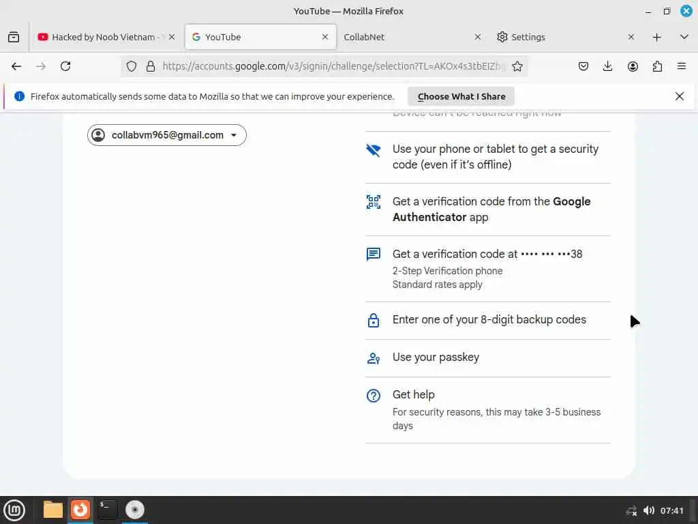Open network connection tray icon
This screenshot has width=698, height=524.
[x=631, y=510]
